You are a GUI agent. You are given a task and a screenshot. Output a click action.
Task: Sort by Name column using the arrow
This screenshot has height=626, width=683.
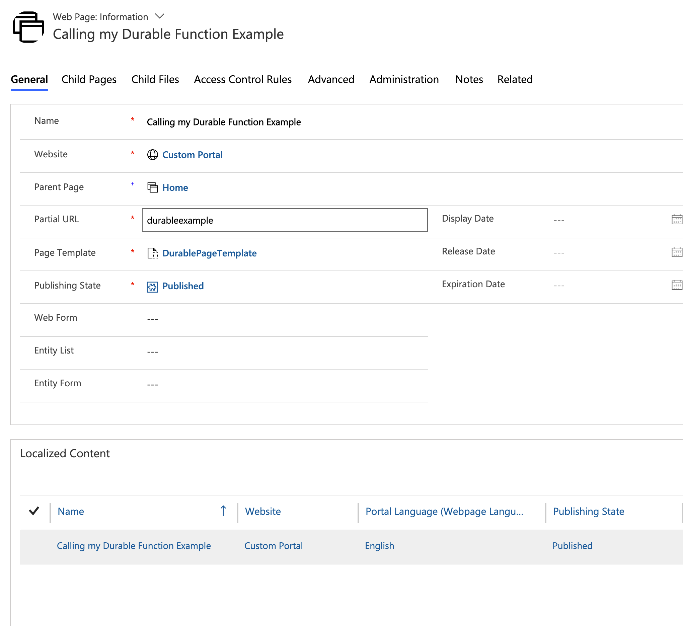pyautogui.click(x=223, y=511)
